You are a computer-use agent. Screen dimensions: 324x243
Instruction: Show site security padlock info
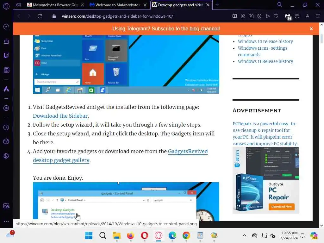[x=54, y=16]
